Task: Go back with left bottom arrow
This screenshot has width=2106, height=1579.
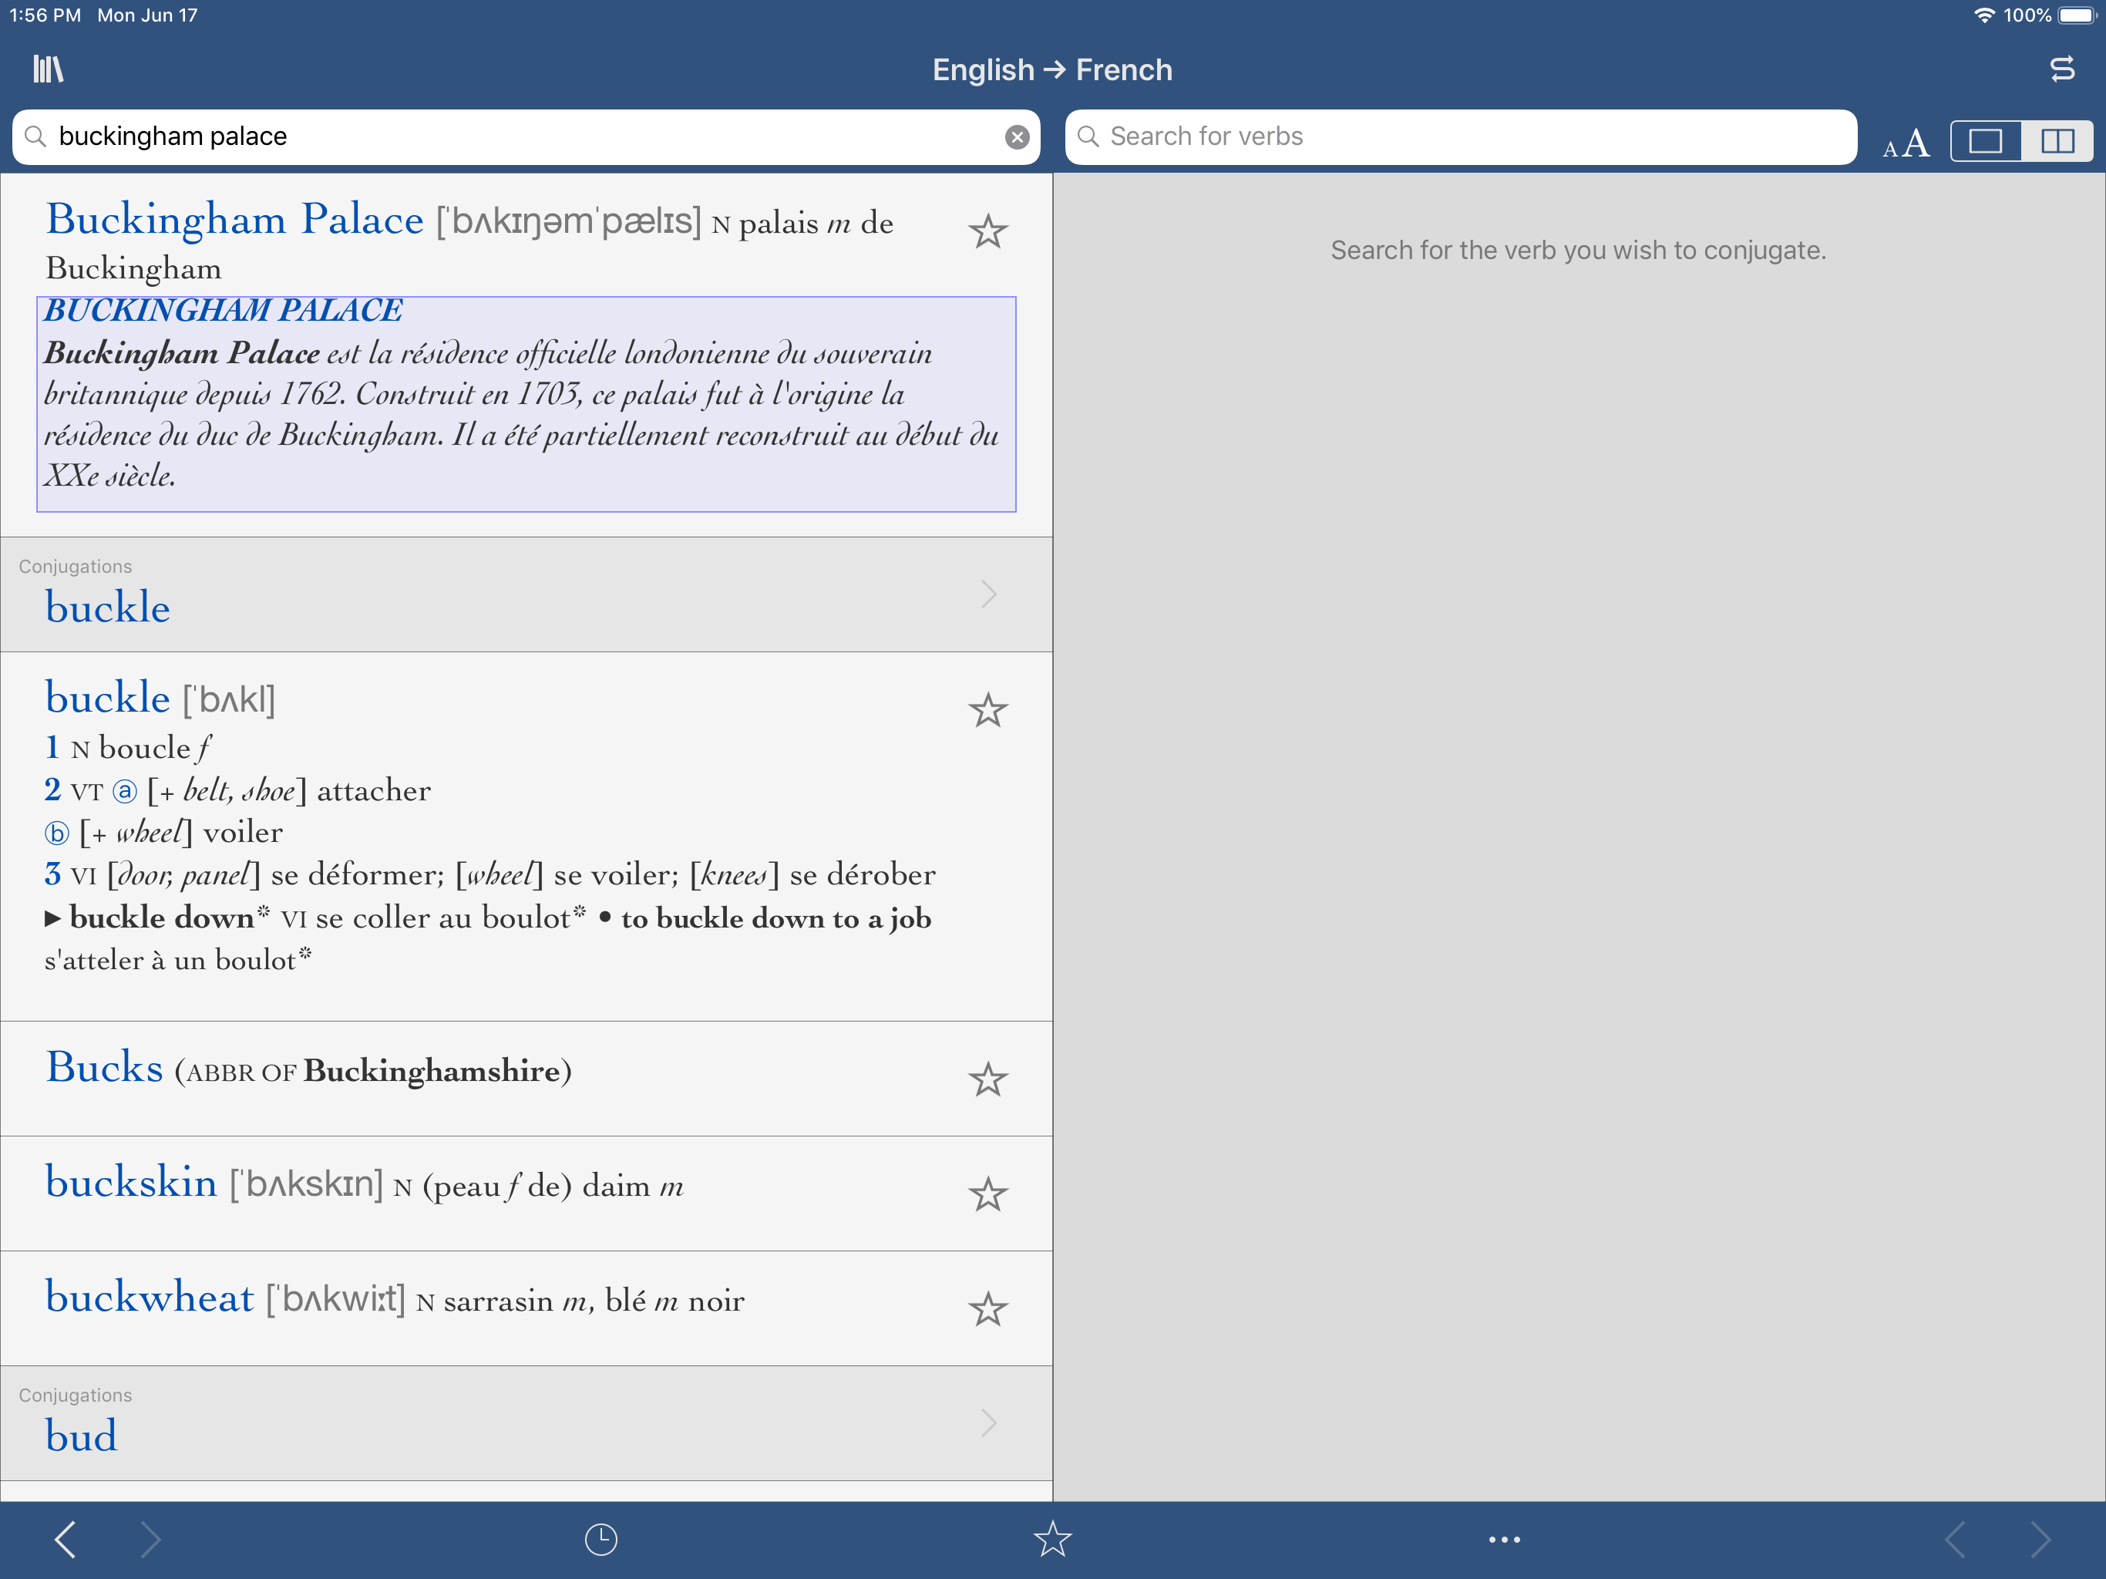Action: (65, 1539)
